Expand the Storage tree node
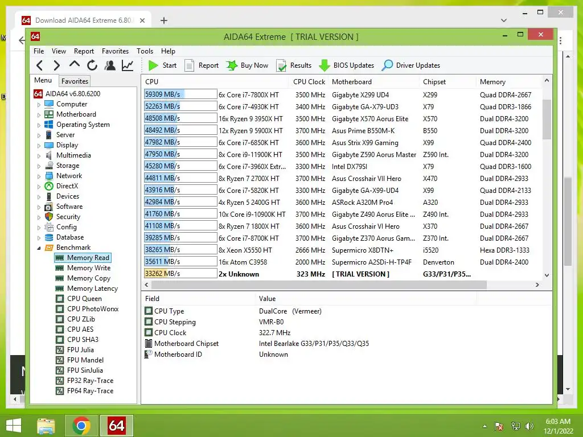 pyautogui.click(x=39, y=166)
